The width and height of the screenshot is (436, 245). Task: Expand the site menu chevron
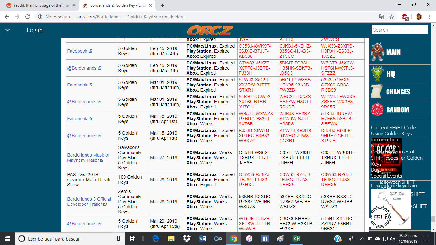point(8,30)
